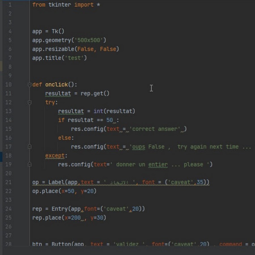Screen dimensions: 255x255
Task: Click the number 50 in if condition
Action: tap(110, 120)
